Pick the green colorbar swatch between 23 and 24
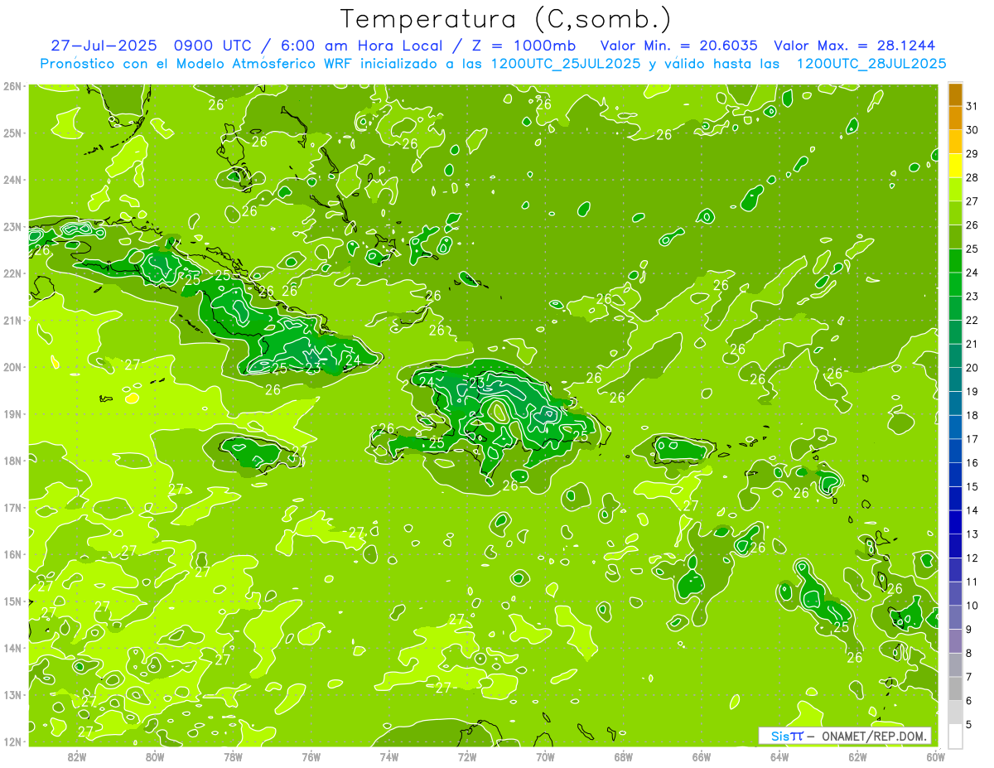994x768 pixels. [955, 284]
